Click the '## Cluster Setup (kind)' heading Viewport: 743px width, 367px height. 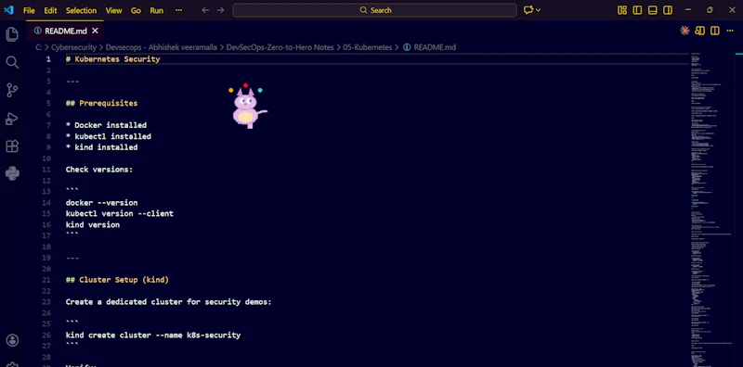click(117, 280)
